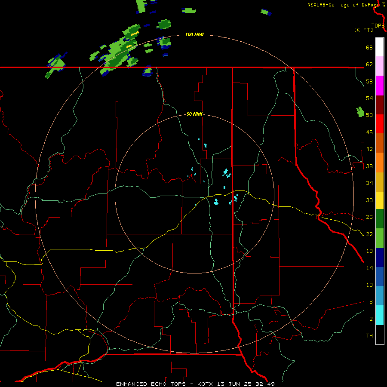
Task: Click the light blue swatch between 6 and 10
Action: pyautogui.click(x=380, y=296)
